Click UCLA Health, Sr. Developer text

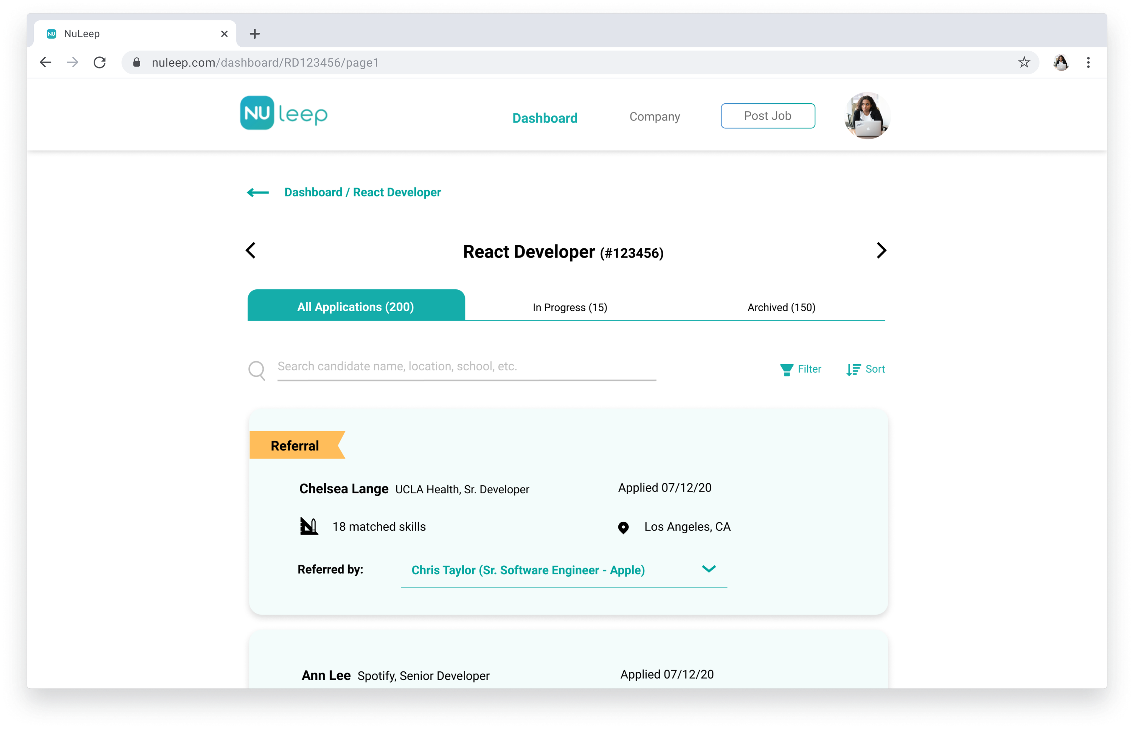coord(462,490)
